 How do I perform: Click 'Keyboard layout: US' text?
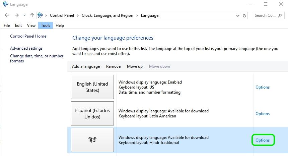click(x=136, y=87)
